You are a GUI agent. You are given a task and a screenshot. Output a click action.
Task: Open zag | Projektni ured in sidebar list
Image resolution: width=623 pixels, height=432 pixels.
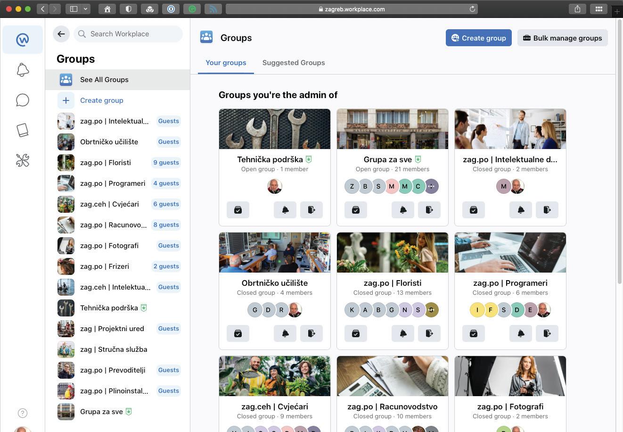[x=118, y=329]
